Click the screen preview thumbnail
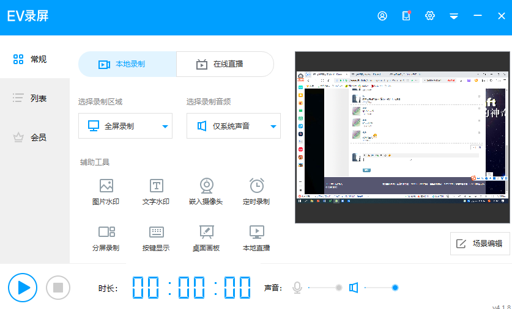Image resolution: width=512 pixels, height=309 pixels. [x=403, y=137]
